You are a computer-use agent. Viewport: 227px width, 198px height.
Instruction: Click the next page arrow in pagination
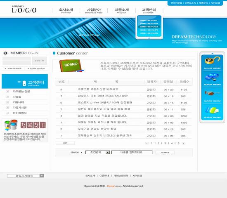183,143
